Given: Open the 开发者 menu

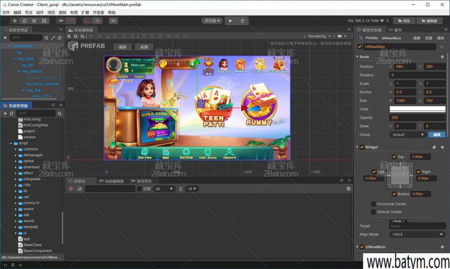Looking at the screenshot, I should tap(98, 12).
